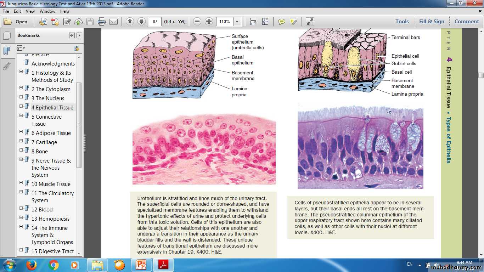This screenshot has width=484, height=272.
Task: Click the zoom out minus button
Action: pos(197,22)
